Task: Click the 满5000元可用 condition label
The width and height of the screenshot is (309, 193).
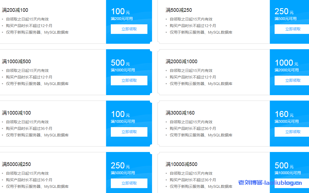Action: click(x=123, y=173)
